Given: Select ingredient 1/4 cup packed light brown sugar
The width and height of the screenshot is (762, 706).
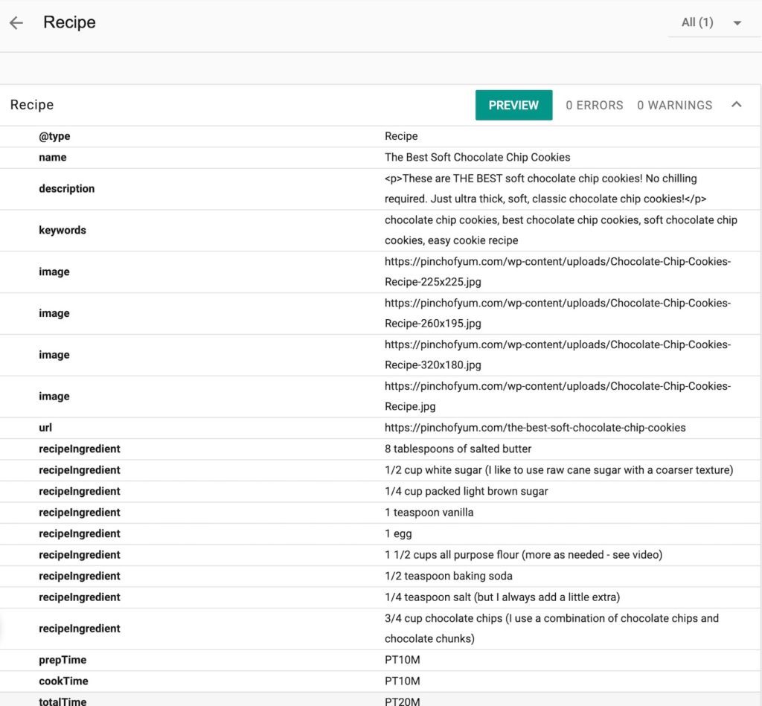Looking at the screenshot, I should click(x=466, y=491).
